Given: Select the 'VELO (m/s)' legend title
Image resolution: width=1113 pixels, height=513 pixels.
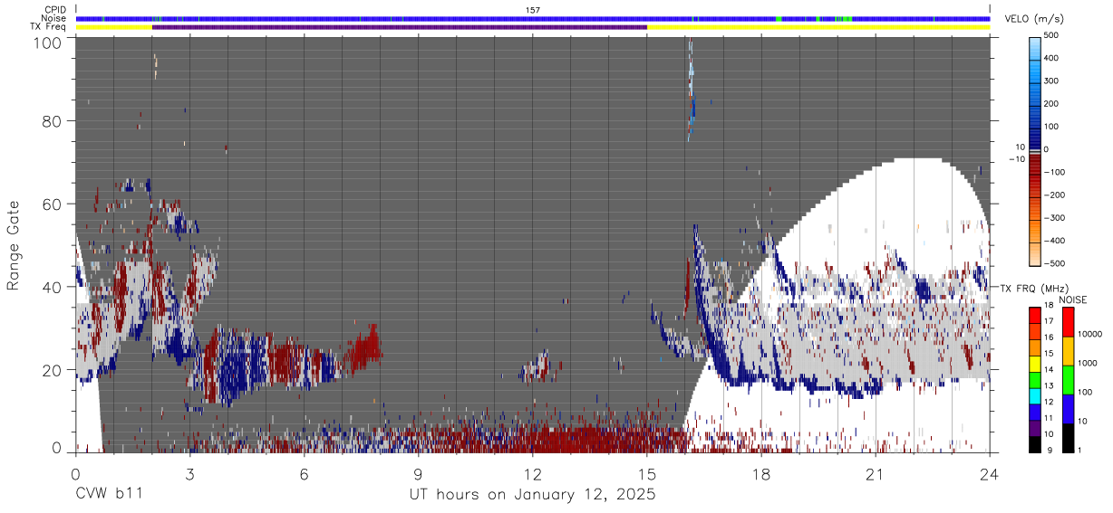Looking at the screenshot, I should 1032,20.
